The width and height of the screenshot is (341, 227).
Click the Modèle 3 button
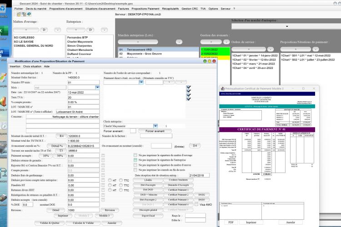[x=104, y=216]
